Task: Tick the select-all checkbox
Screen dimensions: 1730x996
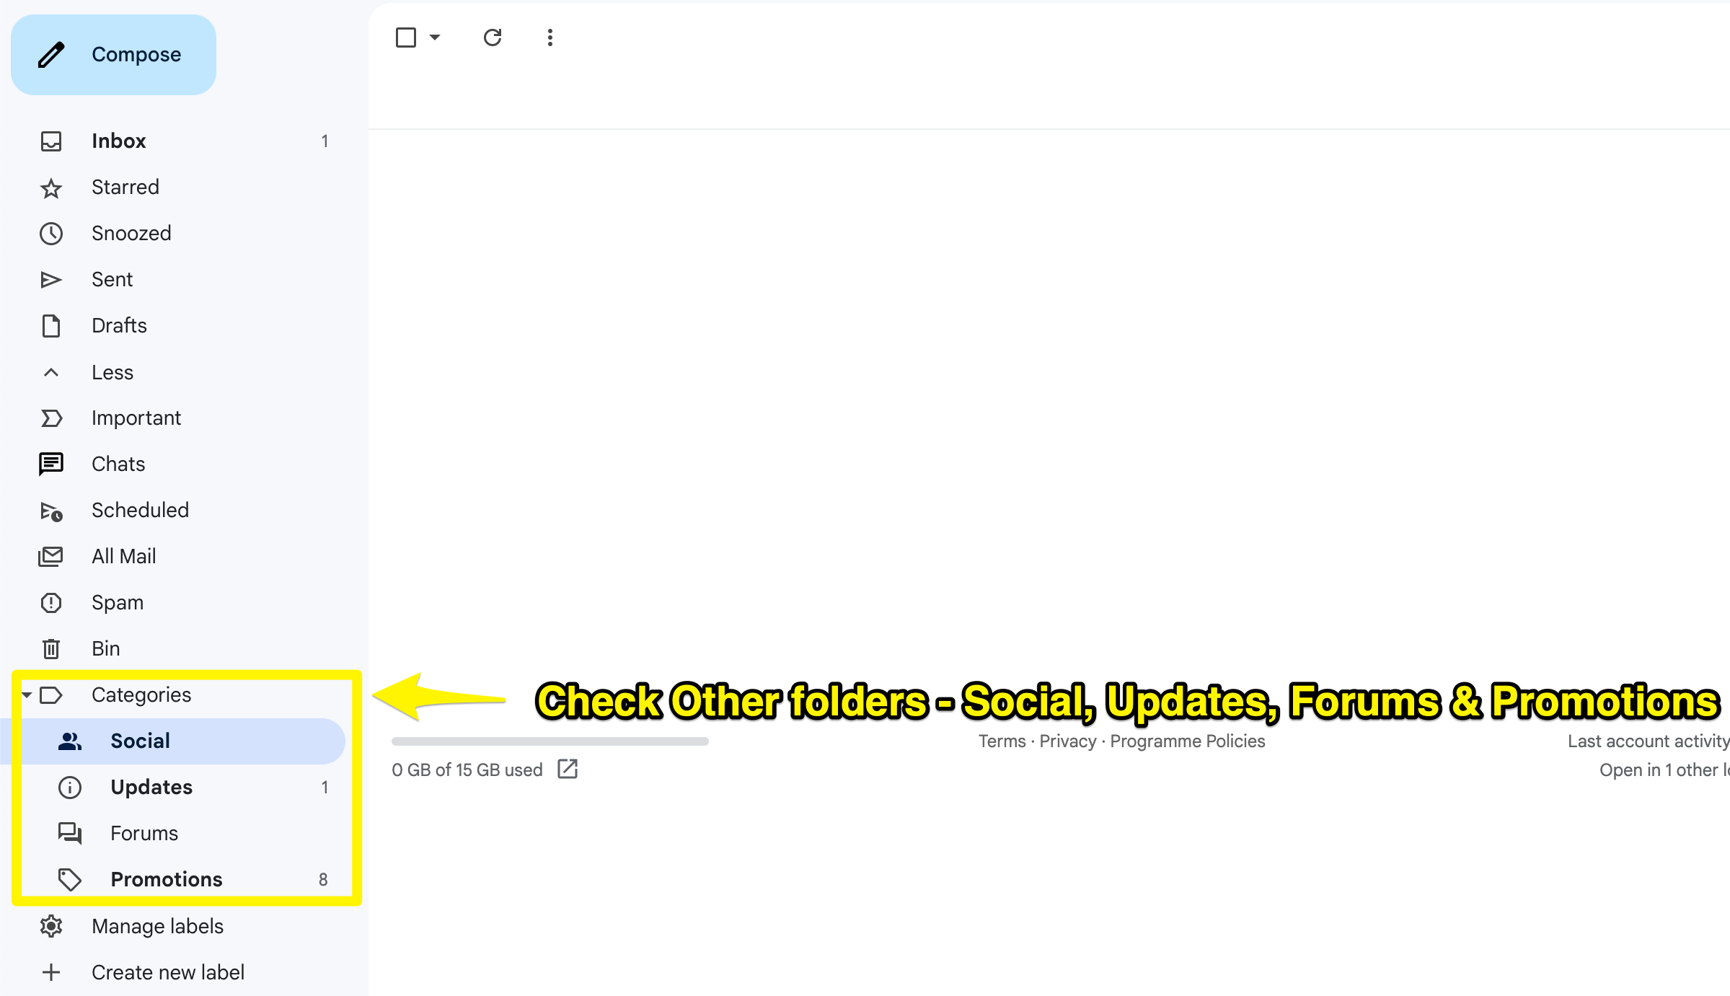Action: coord(406,38)
